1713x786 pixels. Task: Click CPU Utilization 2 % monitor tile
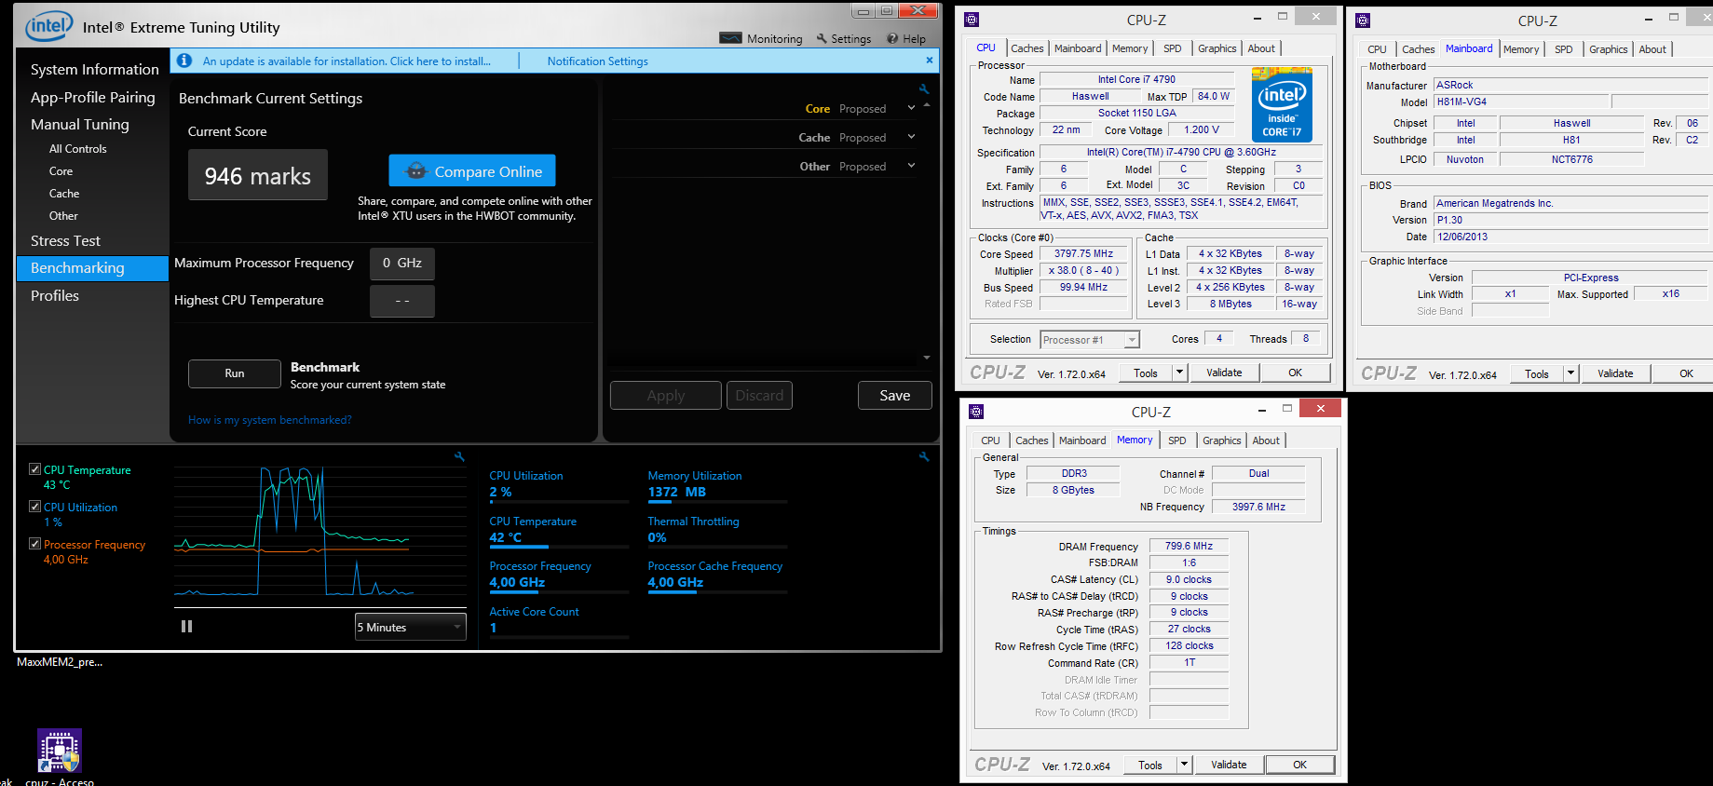tap(559, 485)
